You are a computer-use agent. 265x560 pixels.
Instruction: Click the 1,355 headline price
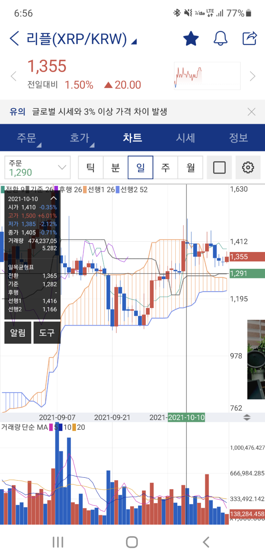point(47,66)
